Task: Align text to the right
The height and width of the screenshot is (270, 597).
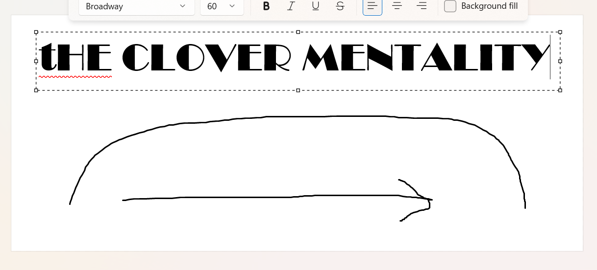Action: coord(422,6)
